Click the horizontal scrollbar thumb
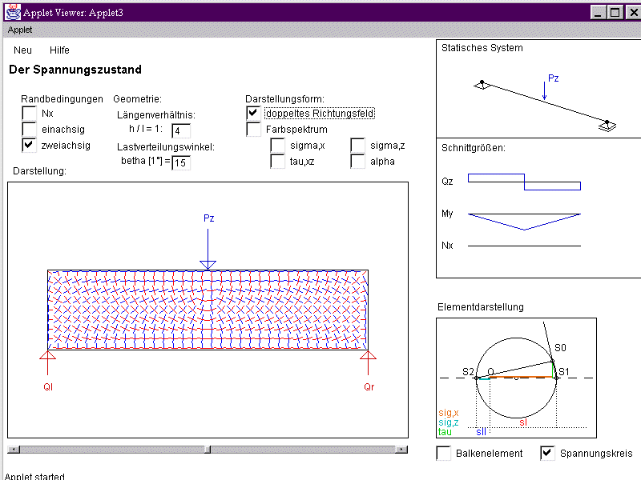The width and height of the screenshot is (641, 480). [x=208, y=449]
